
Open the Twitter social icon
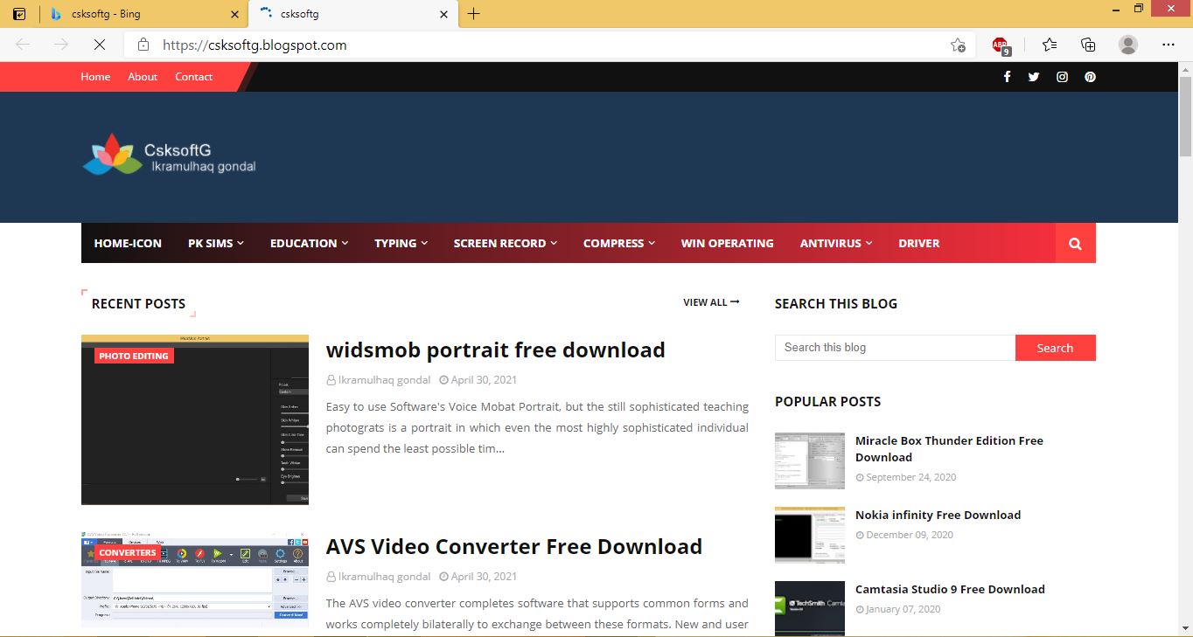1034,77
